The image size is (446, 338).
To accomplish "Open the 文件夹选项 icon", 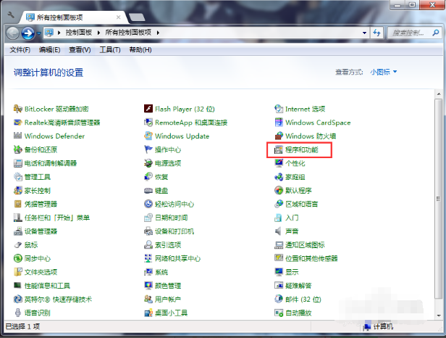I will click(17, 272).
